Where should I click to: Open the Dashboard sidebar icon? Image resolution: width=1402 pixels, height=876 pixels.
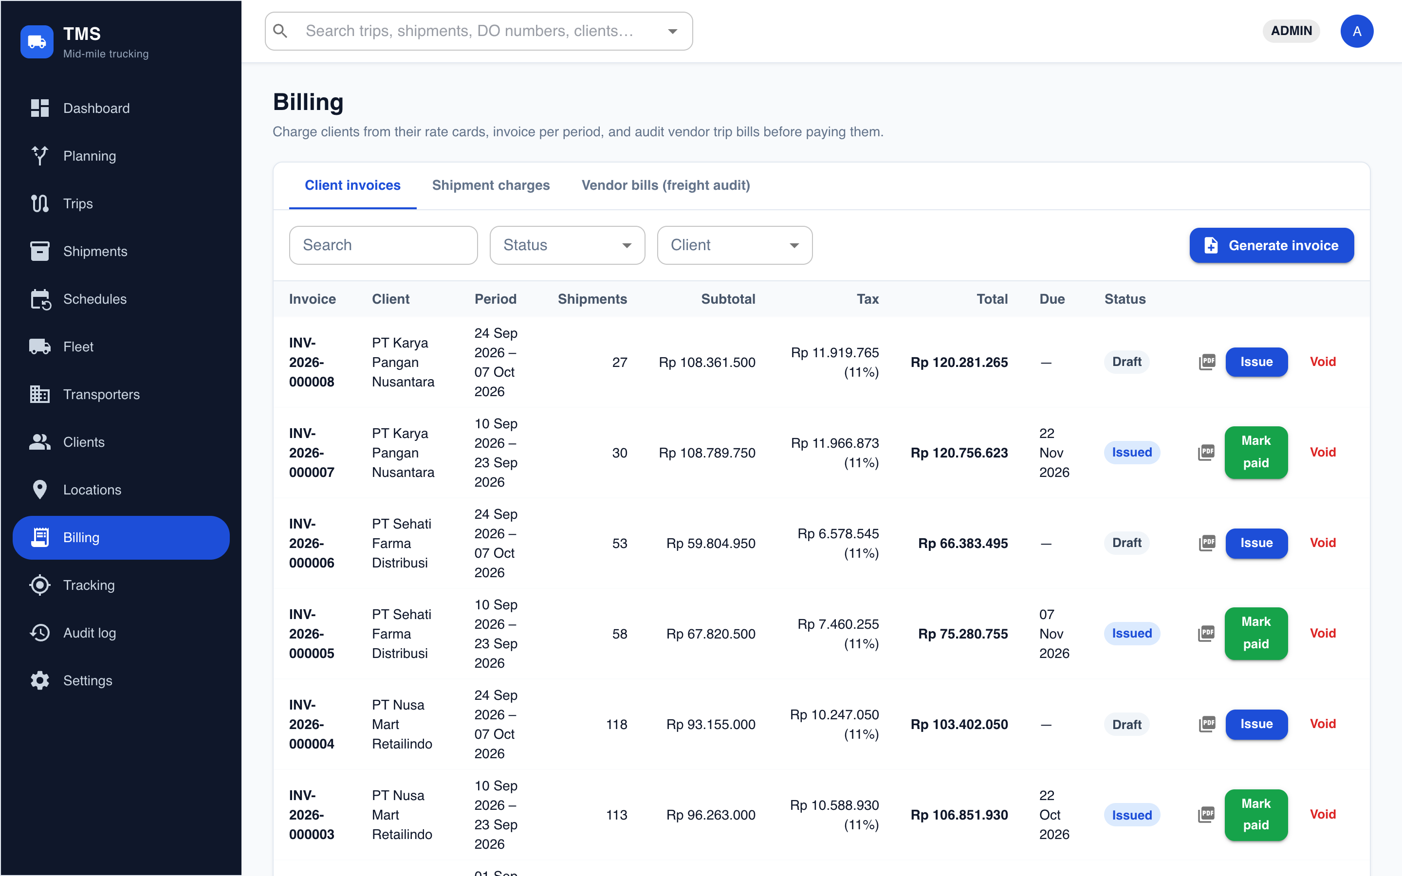[39, 108]
